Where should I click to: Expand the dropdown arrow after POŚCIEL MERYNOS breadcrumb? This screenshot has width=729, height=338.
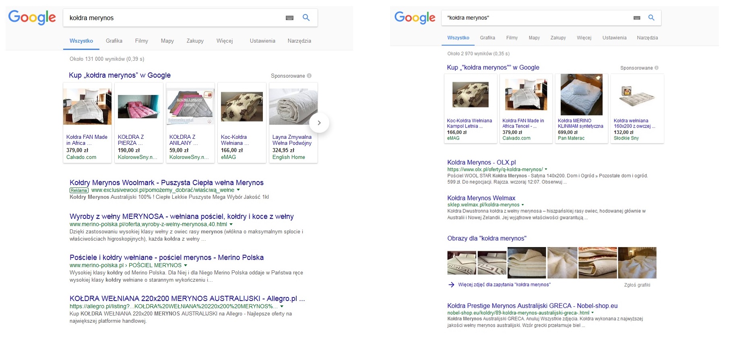[186, 266]
